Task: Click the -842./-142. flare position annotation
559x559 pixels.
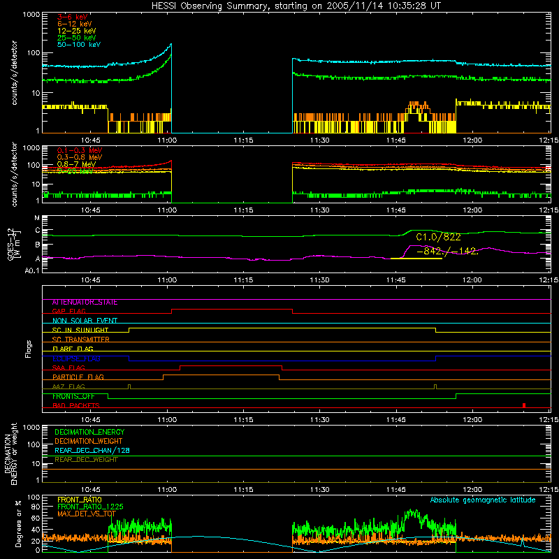Action: click(x=447, y=251)
